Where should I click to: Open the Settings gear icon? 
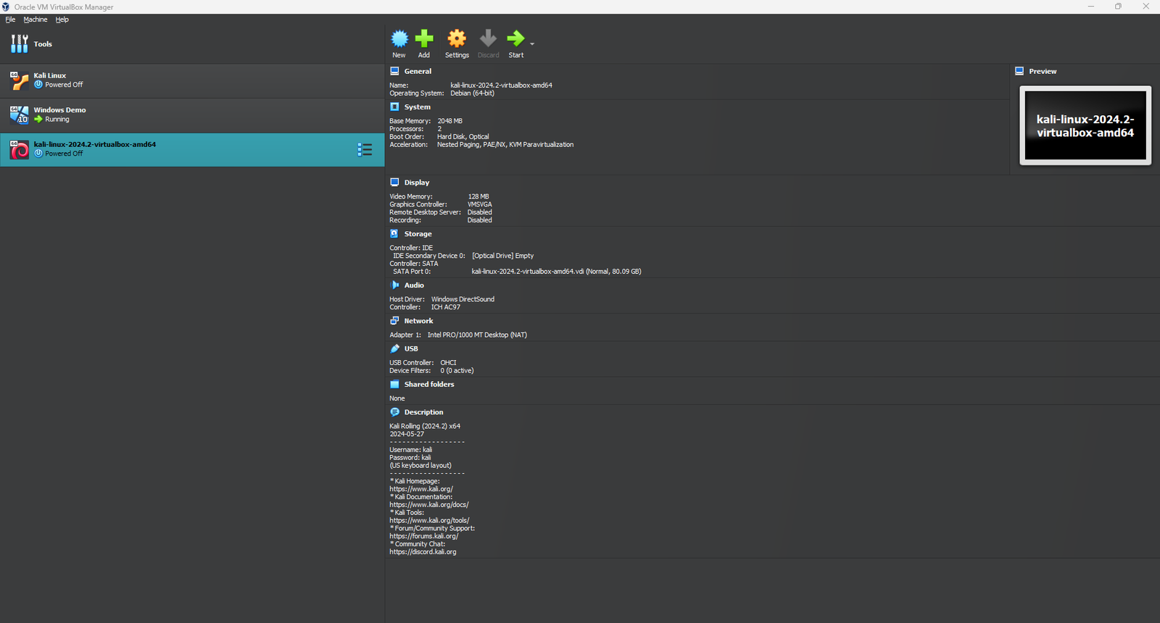[x=457, y=38]
